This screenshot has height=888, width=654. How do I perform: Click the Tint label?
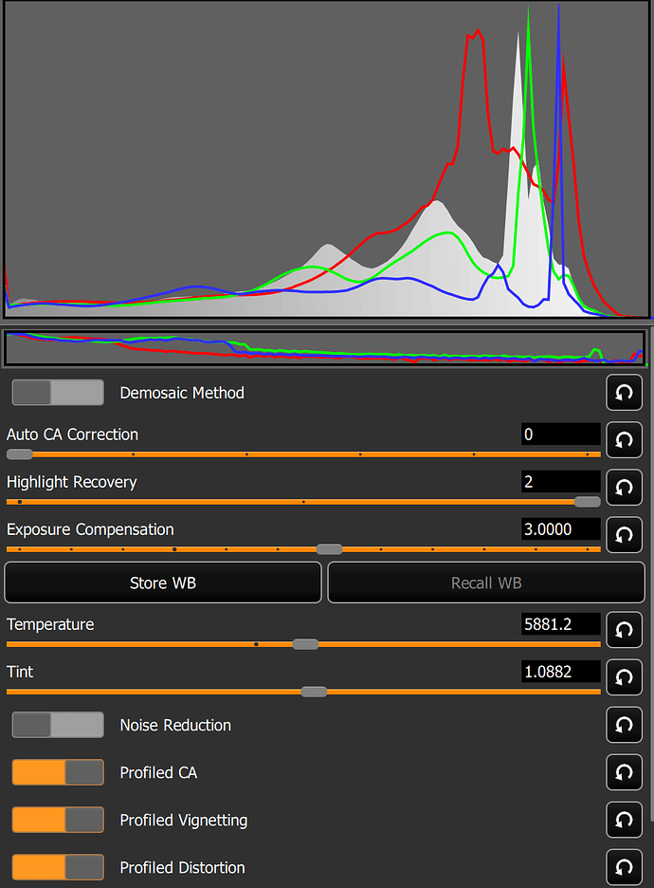[x=20, y=672]
